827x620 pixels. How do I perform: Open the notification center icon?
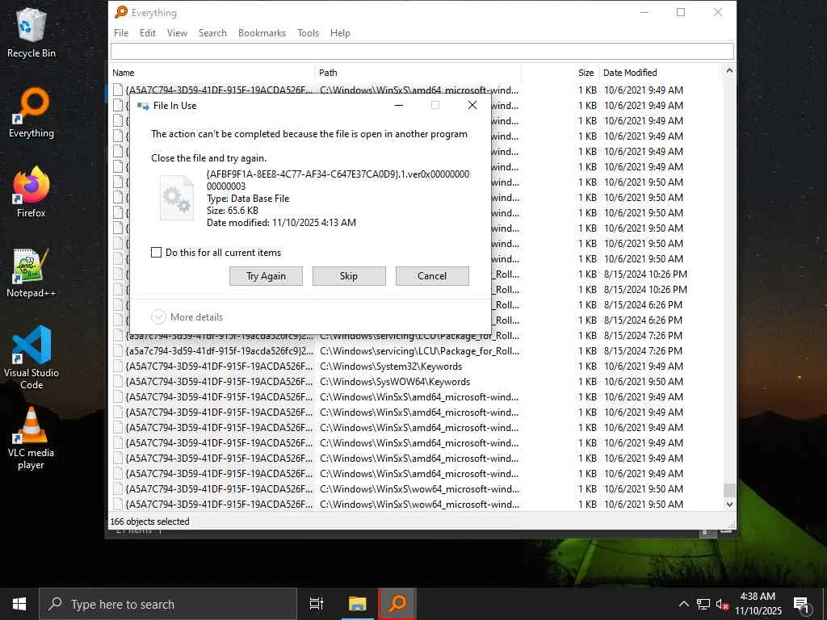801,604
